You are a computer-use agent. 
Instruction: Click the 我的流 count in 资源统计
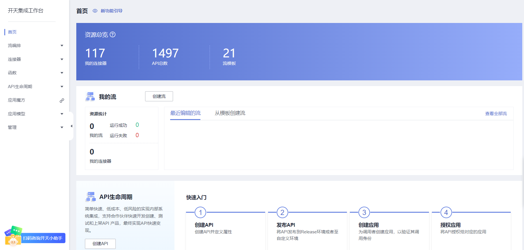click(92, 126)
